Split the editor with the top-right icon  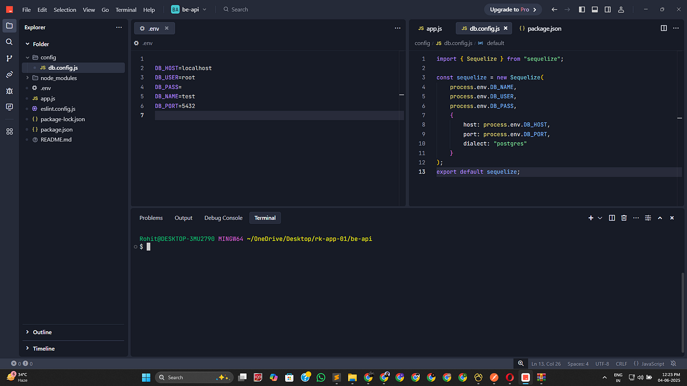click(x=663, y=27)
